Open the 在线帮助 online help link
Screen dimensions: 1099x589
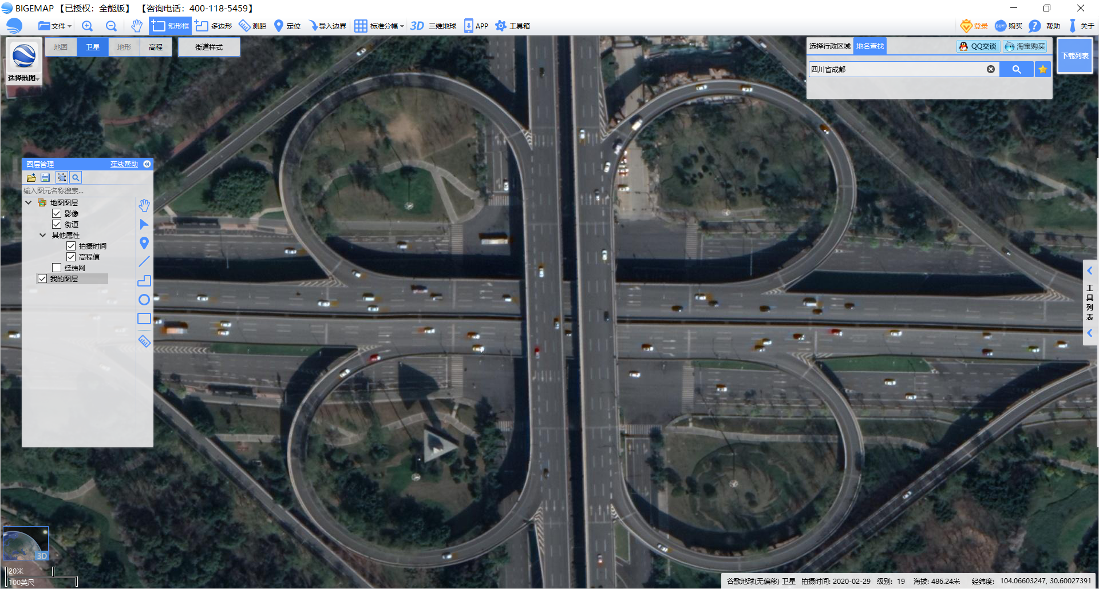124,164
